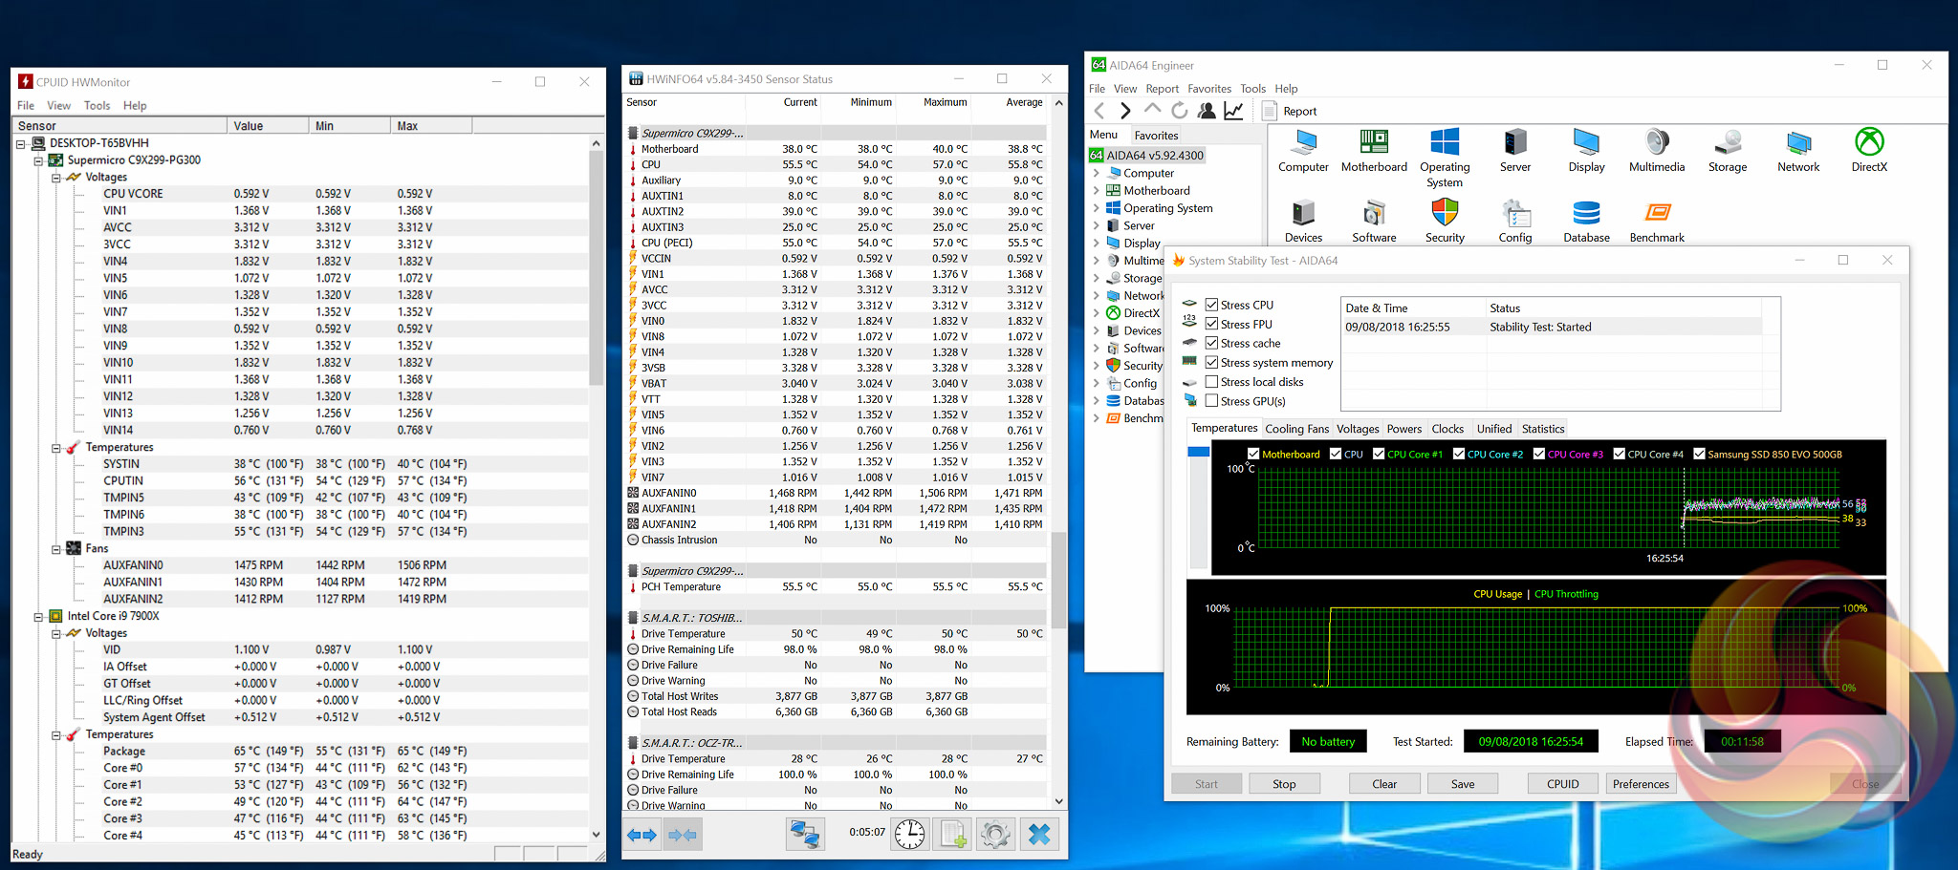
Task: Switch to the Cooling Fans tab
Action: pos(1296,429)
